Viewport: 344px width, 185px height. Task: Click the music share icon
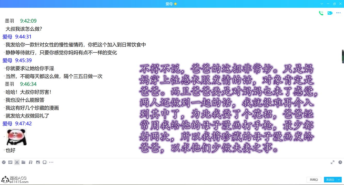tap(30, 162)
